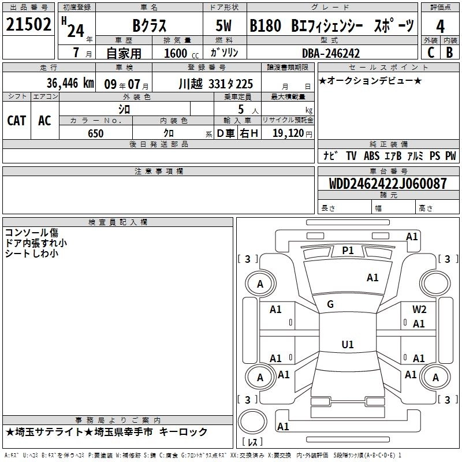Select ナビ in genuine equipment

point(330,155)
